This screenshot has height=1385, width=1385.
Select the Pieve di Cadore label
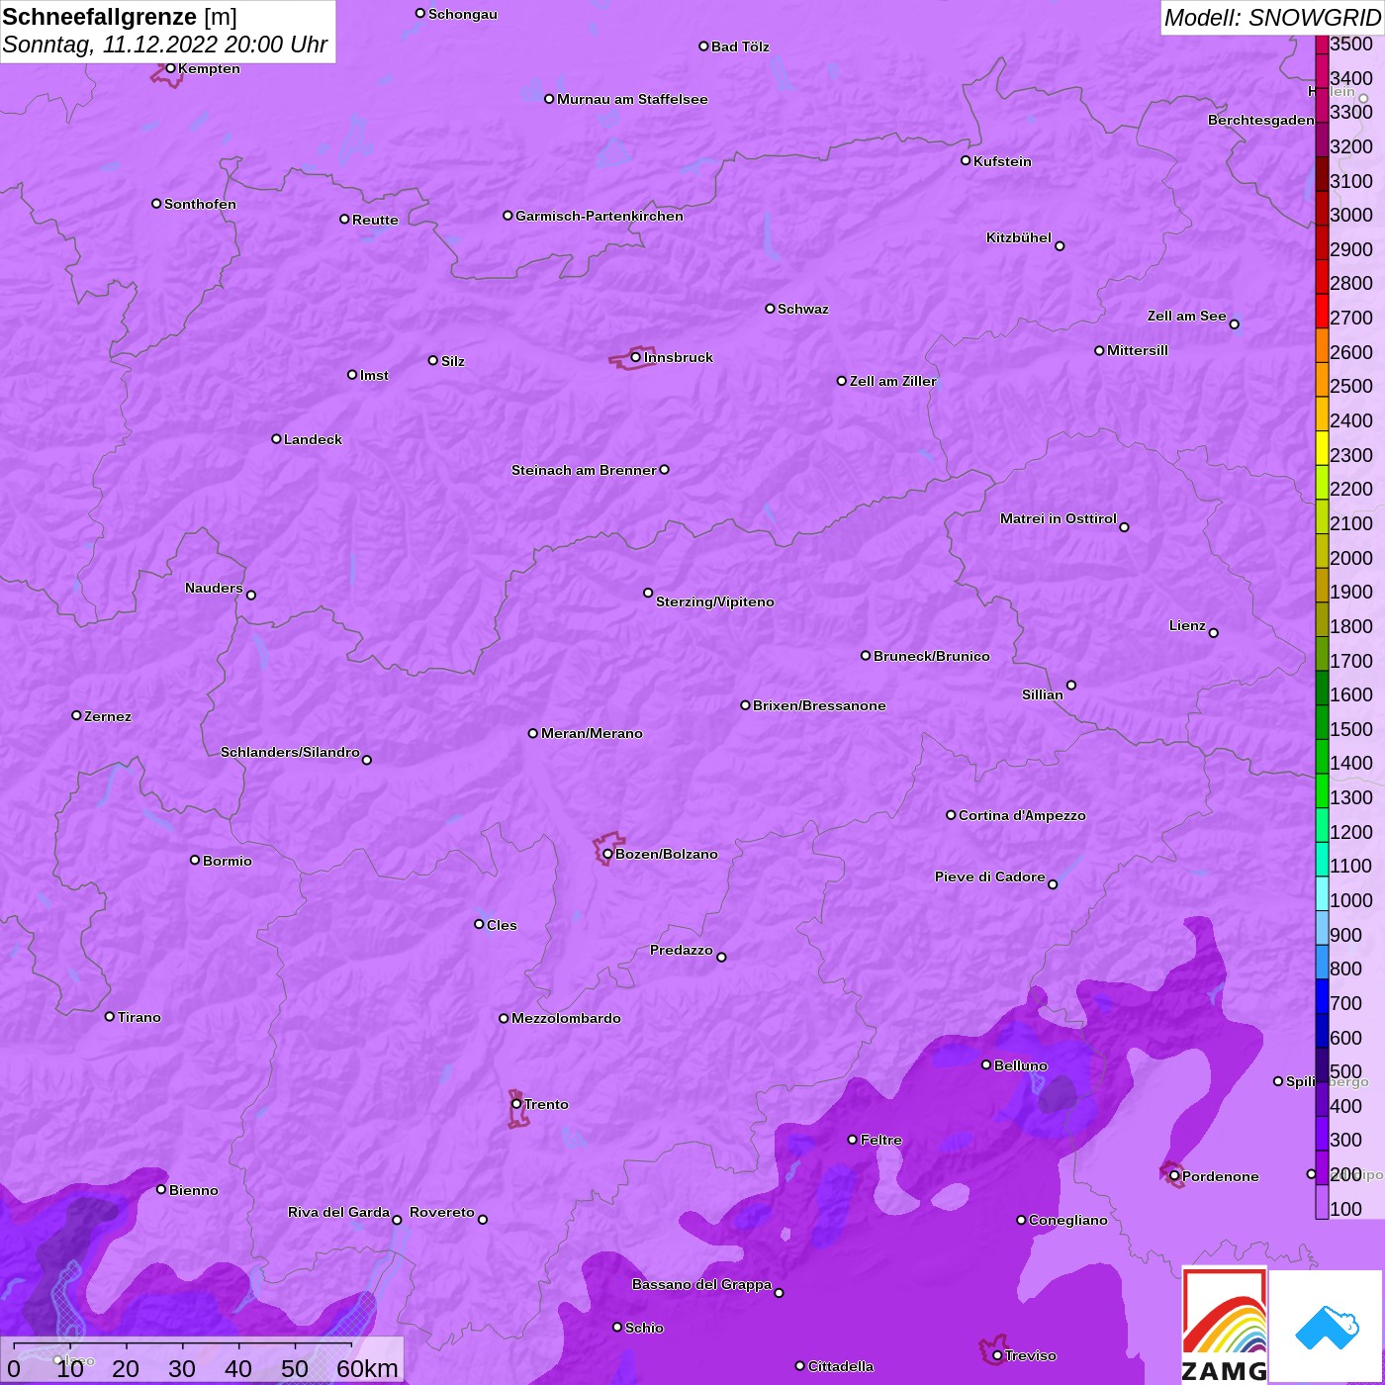point(989,877)
